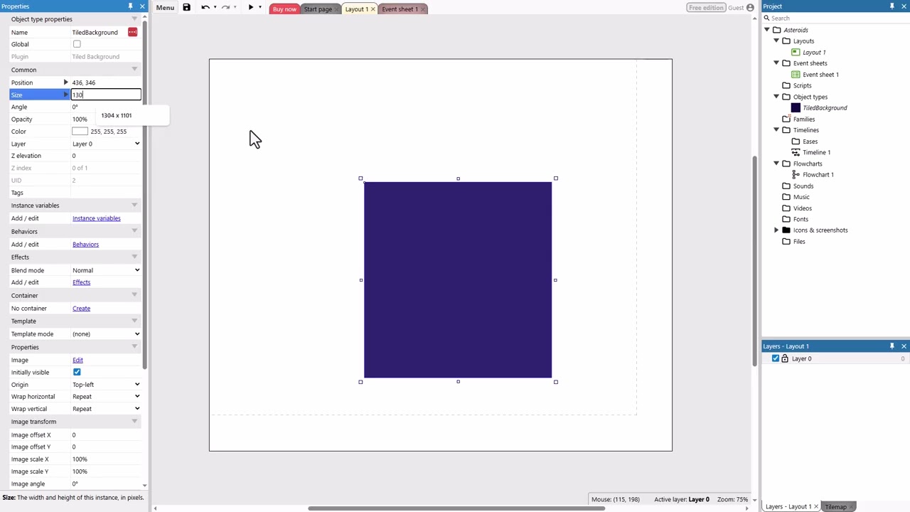Image resolution: width=910 pixels, height=512 pixels.
Task: Click the Create container link
Action: (x=81, y=309)
